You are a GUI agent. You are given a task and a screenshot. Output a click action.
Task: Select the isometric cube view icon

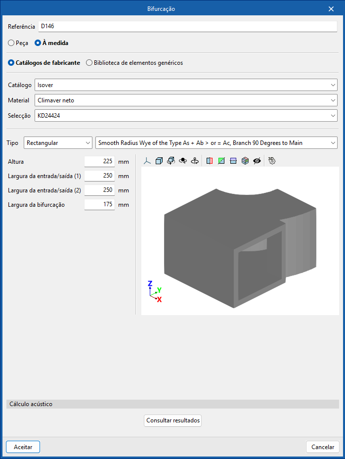click(x=159, y=161)
